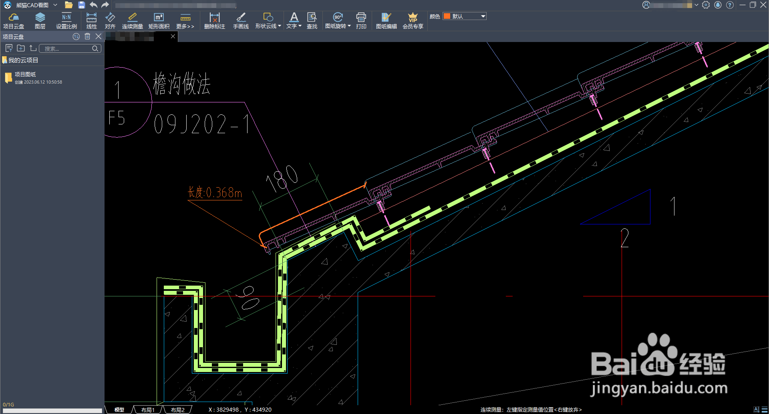Image resolution: width=769 pixels, height=414 pixels.
Task: Select the 手画线 freehand line tool
Action: point(241,21)
